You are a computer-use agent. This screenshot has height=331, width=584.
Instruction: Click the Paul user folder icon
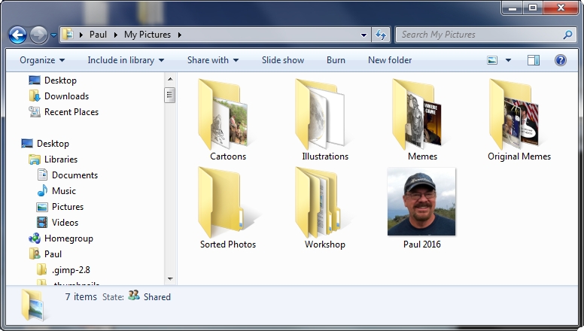(x=35, y=254)
